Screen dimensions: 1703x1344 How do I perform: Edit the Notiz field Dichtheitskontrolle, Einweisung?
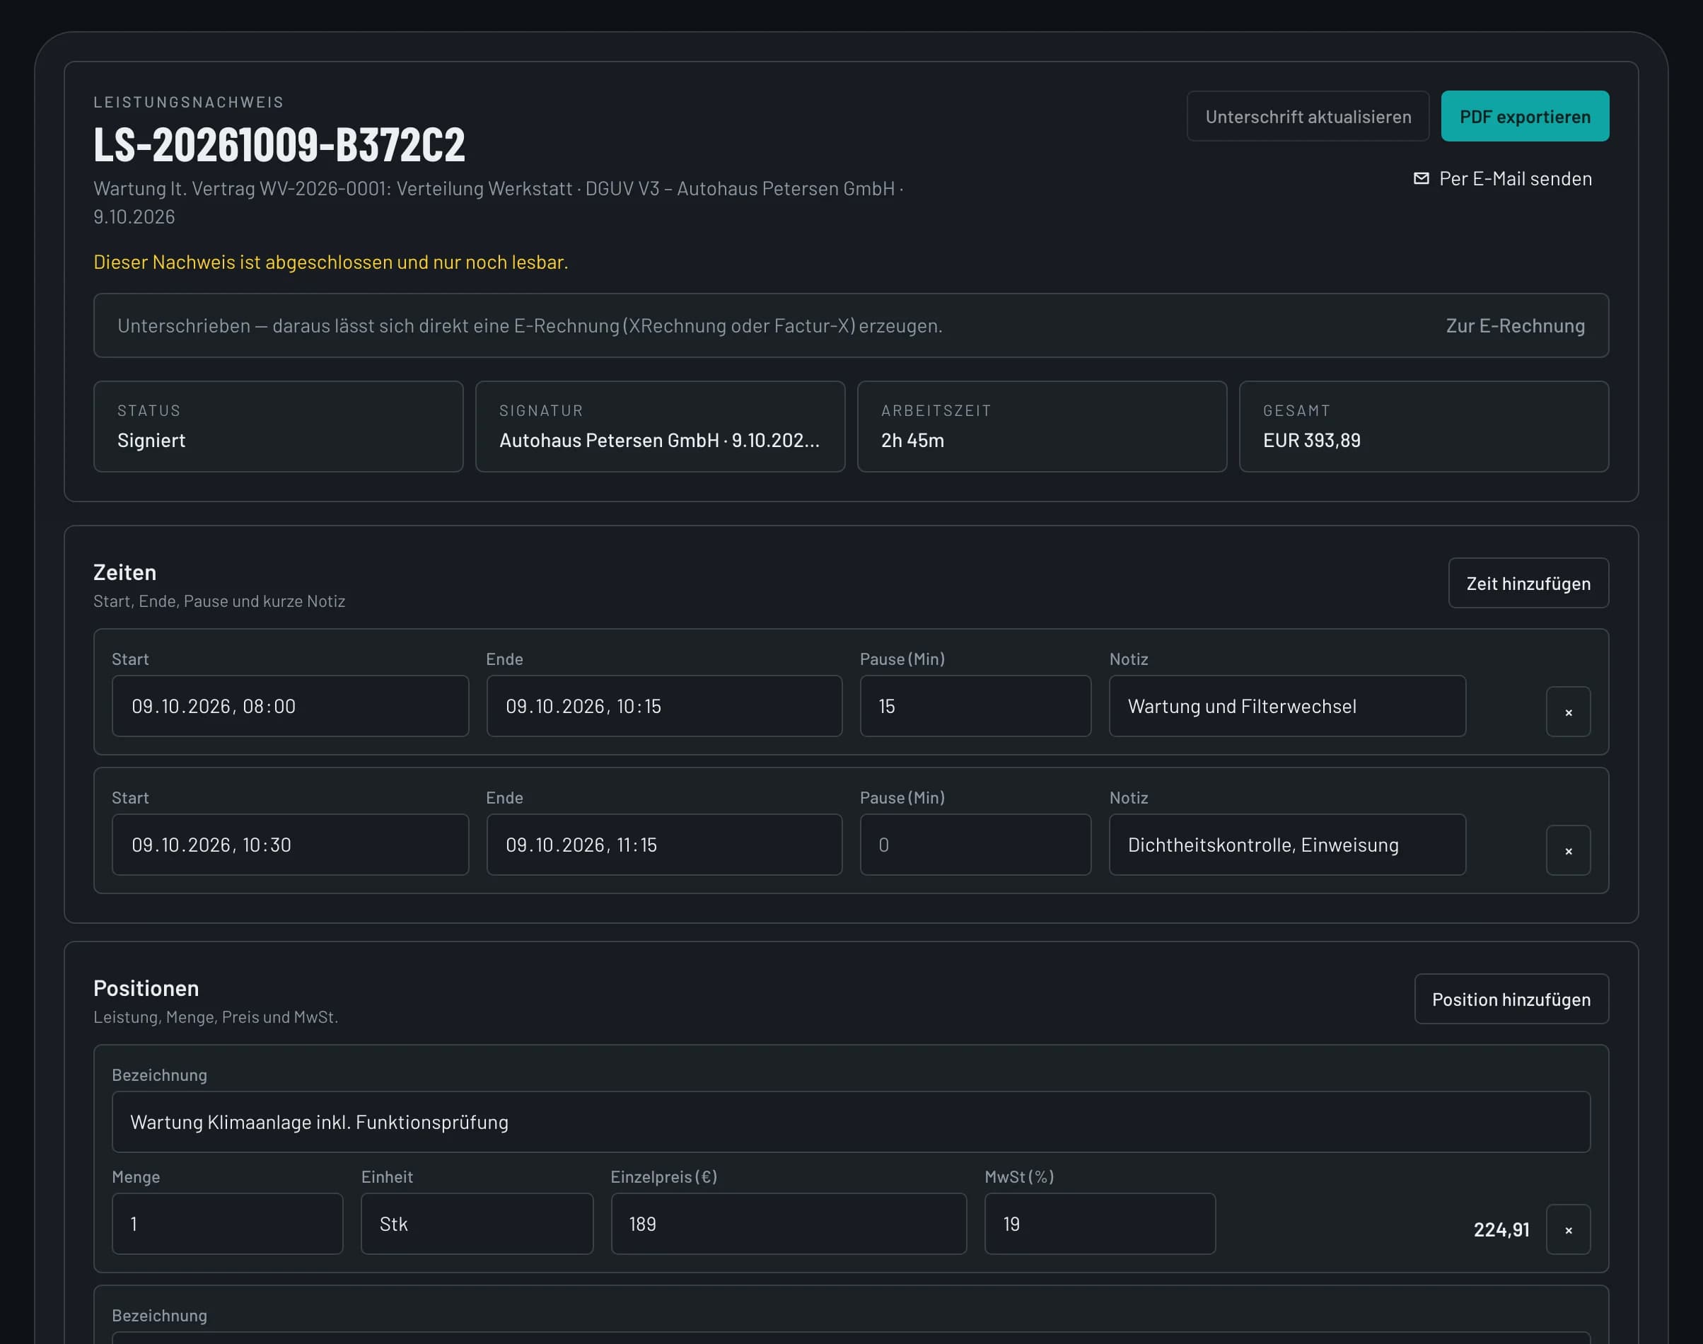1287,845
